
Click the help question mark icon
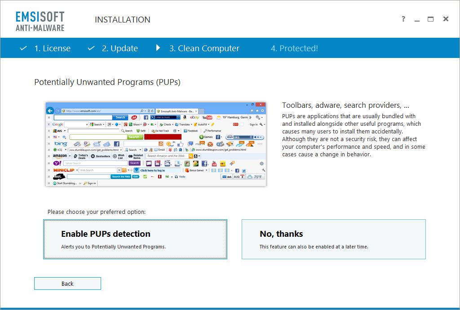tap(403, 19)
